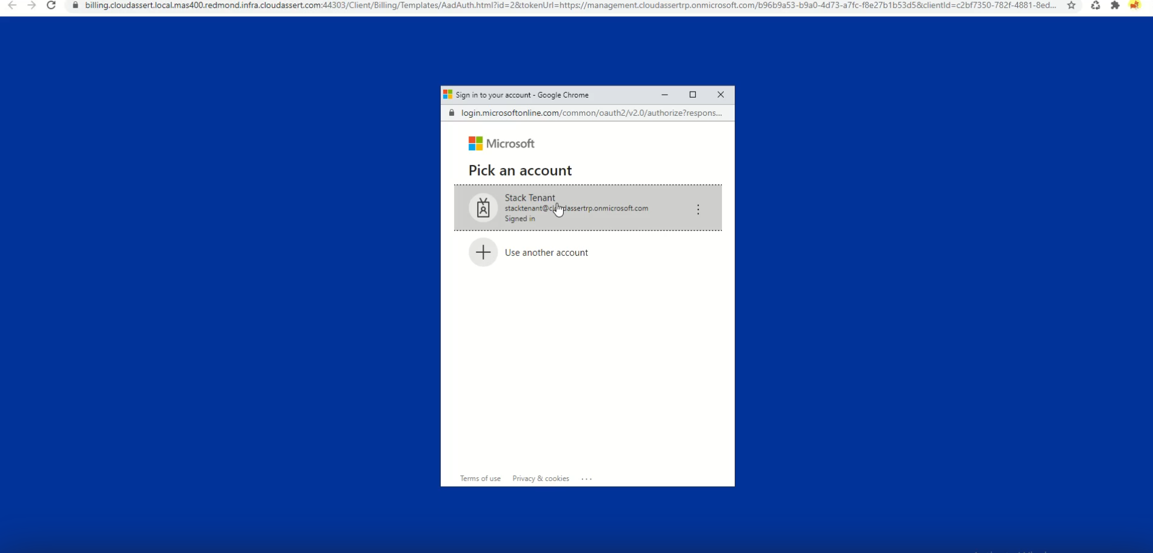Viewport: 1153px width, 553px height.
Task: Minimize the Sign in popup window
Action: [664, 95]
